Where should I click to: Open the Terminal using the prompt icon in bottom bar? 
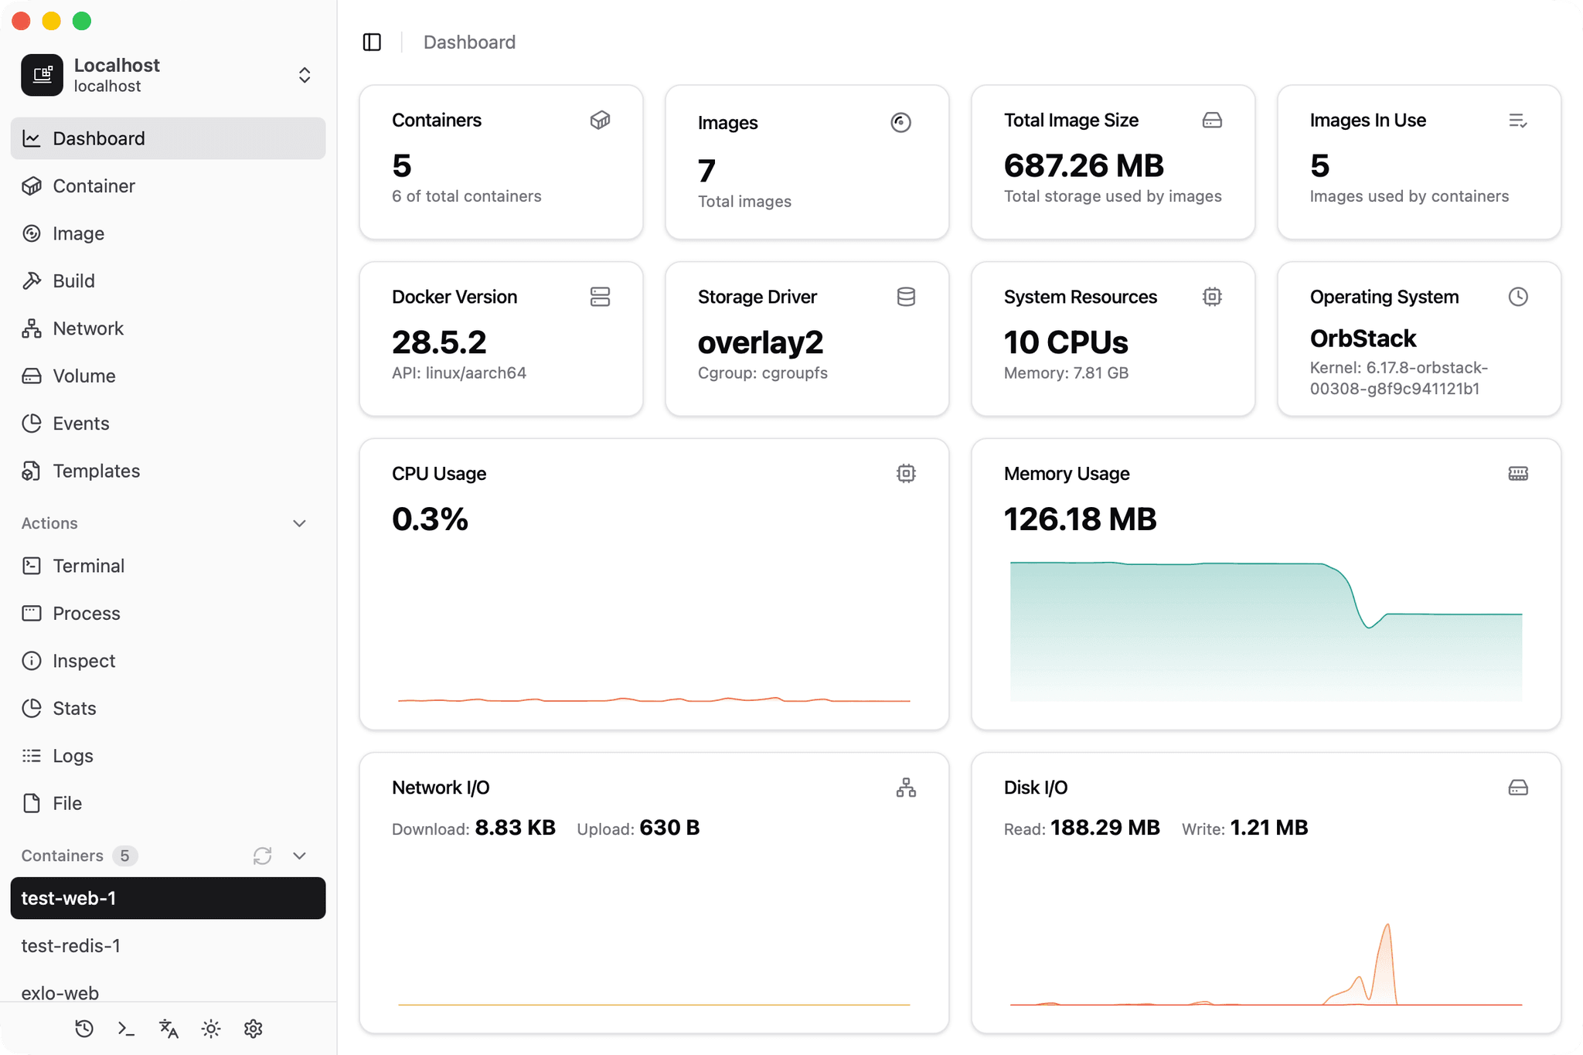pyautogui.click(x=126, y=1029)
